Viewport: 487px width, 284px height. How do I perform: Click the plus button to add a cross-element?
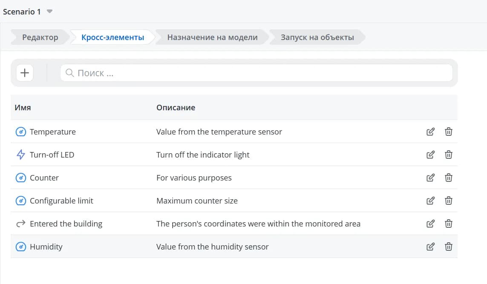pos(25,73)
